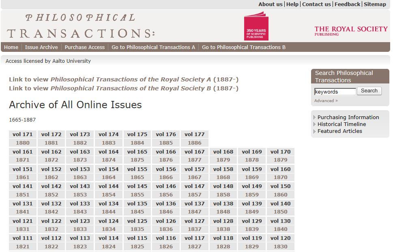Open vol 126 archive cell
The height and width of the screenshot is (252, 393).
[166, 221]
